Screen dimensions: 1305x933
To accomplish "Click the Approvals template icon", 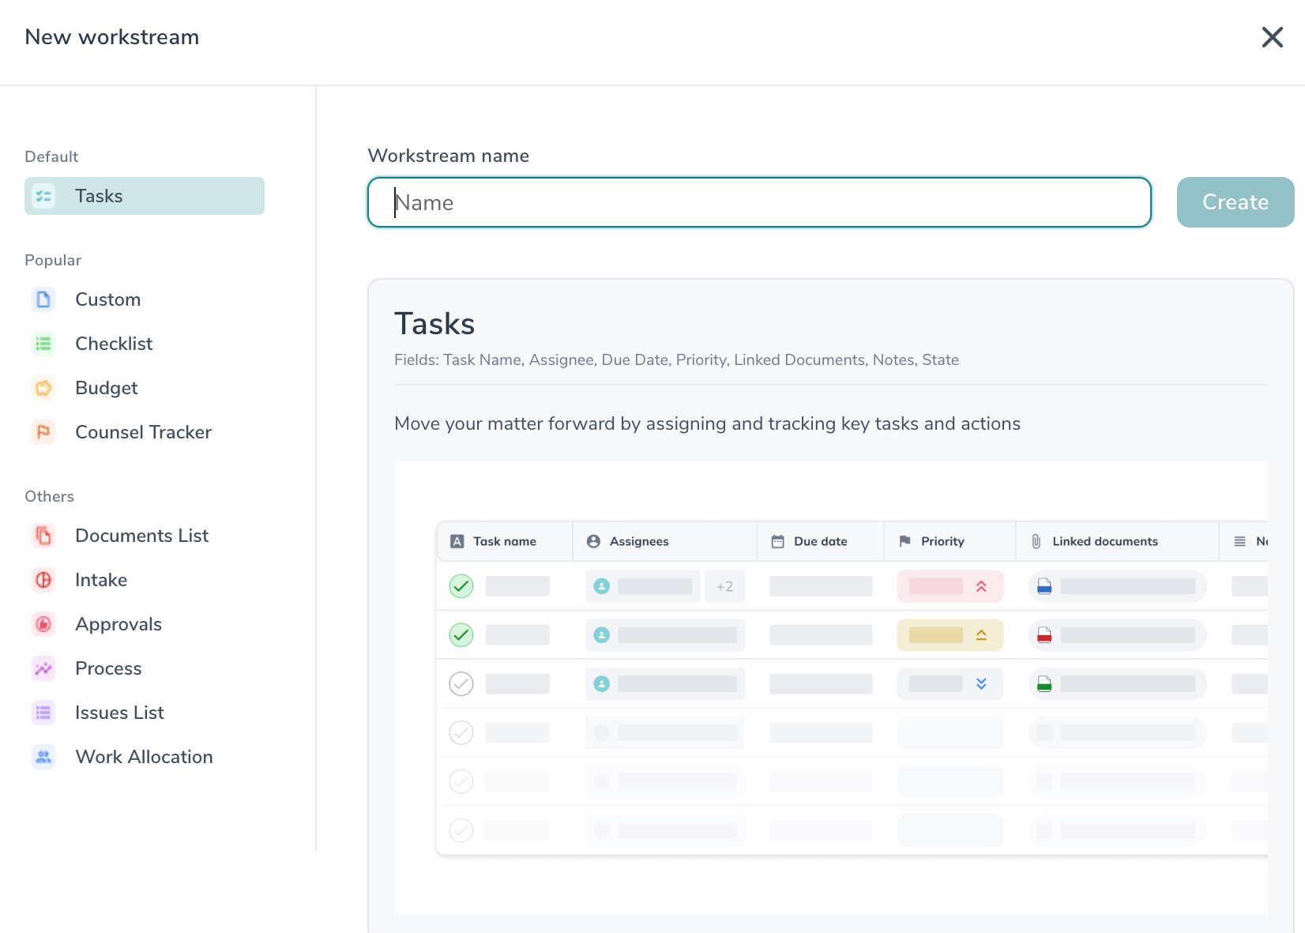I will pos(43,624).
